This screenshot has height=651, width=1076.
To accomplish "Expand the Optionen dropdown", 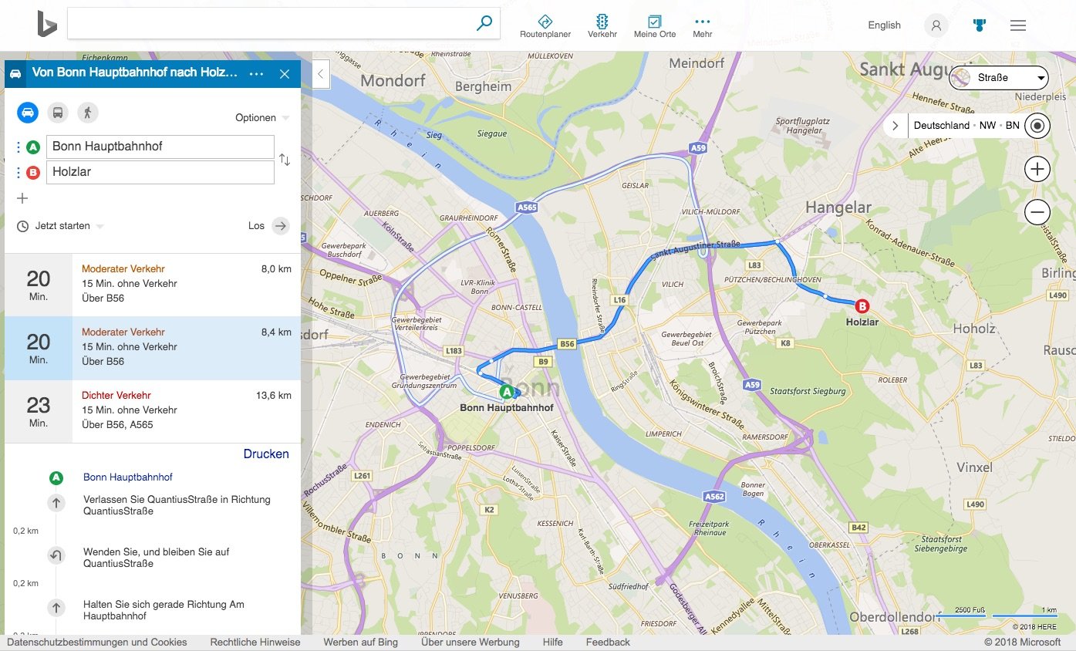I will pyautogui.click(x=262, y=118).
